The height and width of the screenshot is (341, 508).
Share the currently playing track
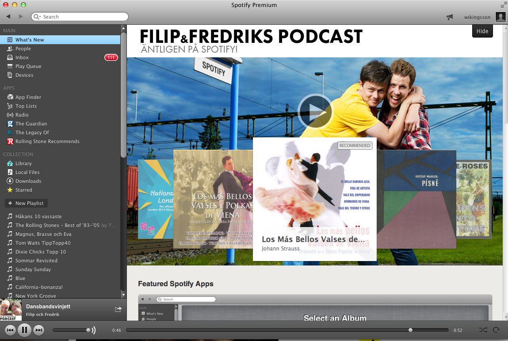click(x=118, y=310)
